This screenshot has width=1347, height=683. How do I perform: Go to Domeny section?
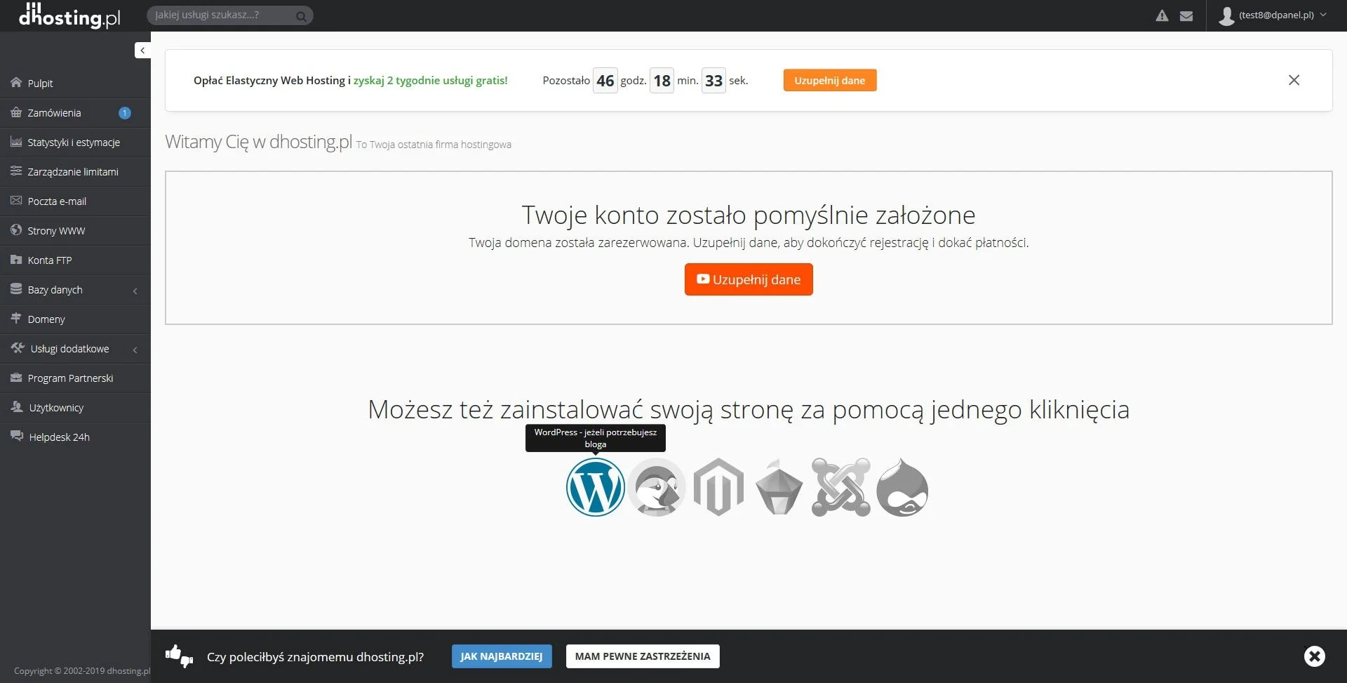click(75, 319)
